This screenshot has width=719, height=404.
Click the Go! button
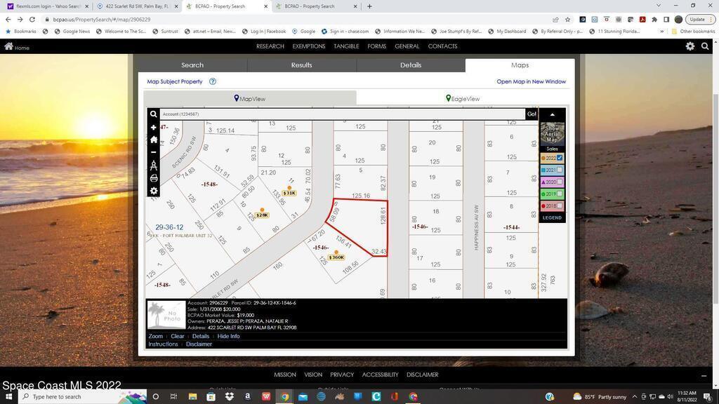[532, 114]
